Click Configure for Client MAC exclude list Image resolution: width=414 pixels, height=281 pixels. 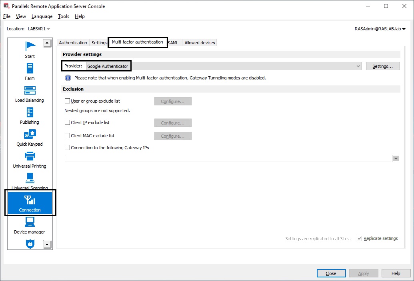point(173,136)
